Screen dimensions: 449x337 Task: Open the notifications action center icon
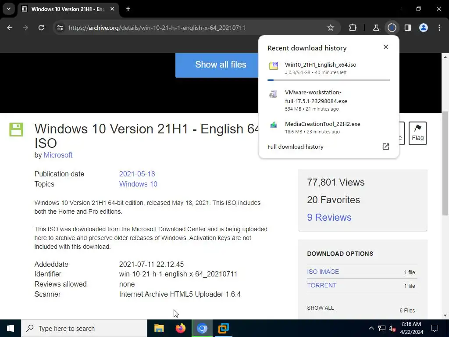tap(435, 328)
